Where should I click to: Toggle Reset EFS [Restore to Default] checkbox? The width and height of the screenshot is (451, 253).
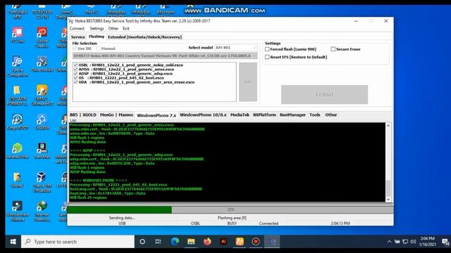coord(267,57)
